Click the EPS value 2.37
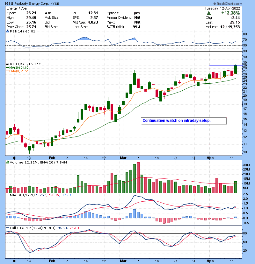Viewport: 255px width, 264px height. (94, 18)
